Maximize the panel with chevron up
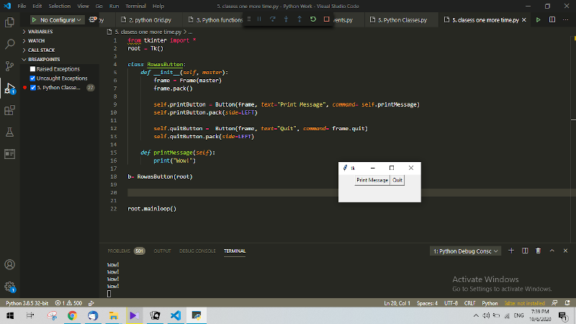This screenshot has height=324, width=576. [552, 251]
